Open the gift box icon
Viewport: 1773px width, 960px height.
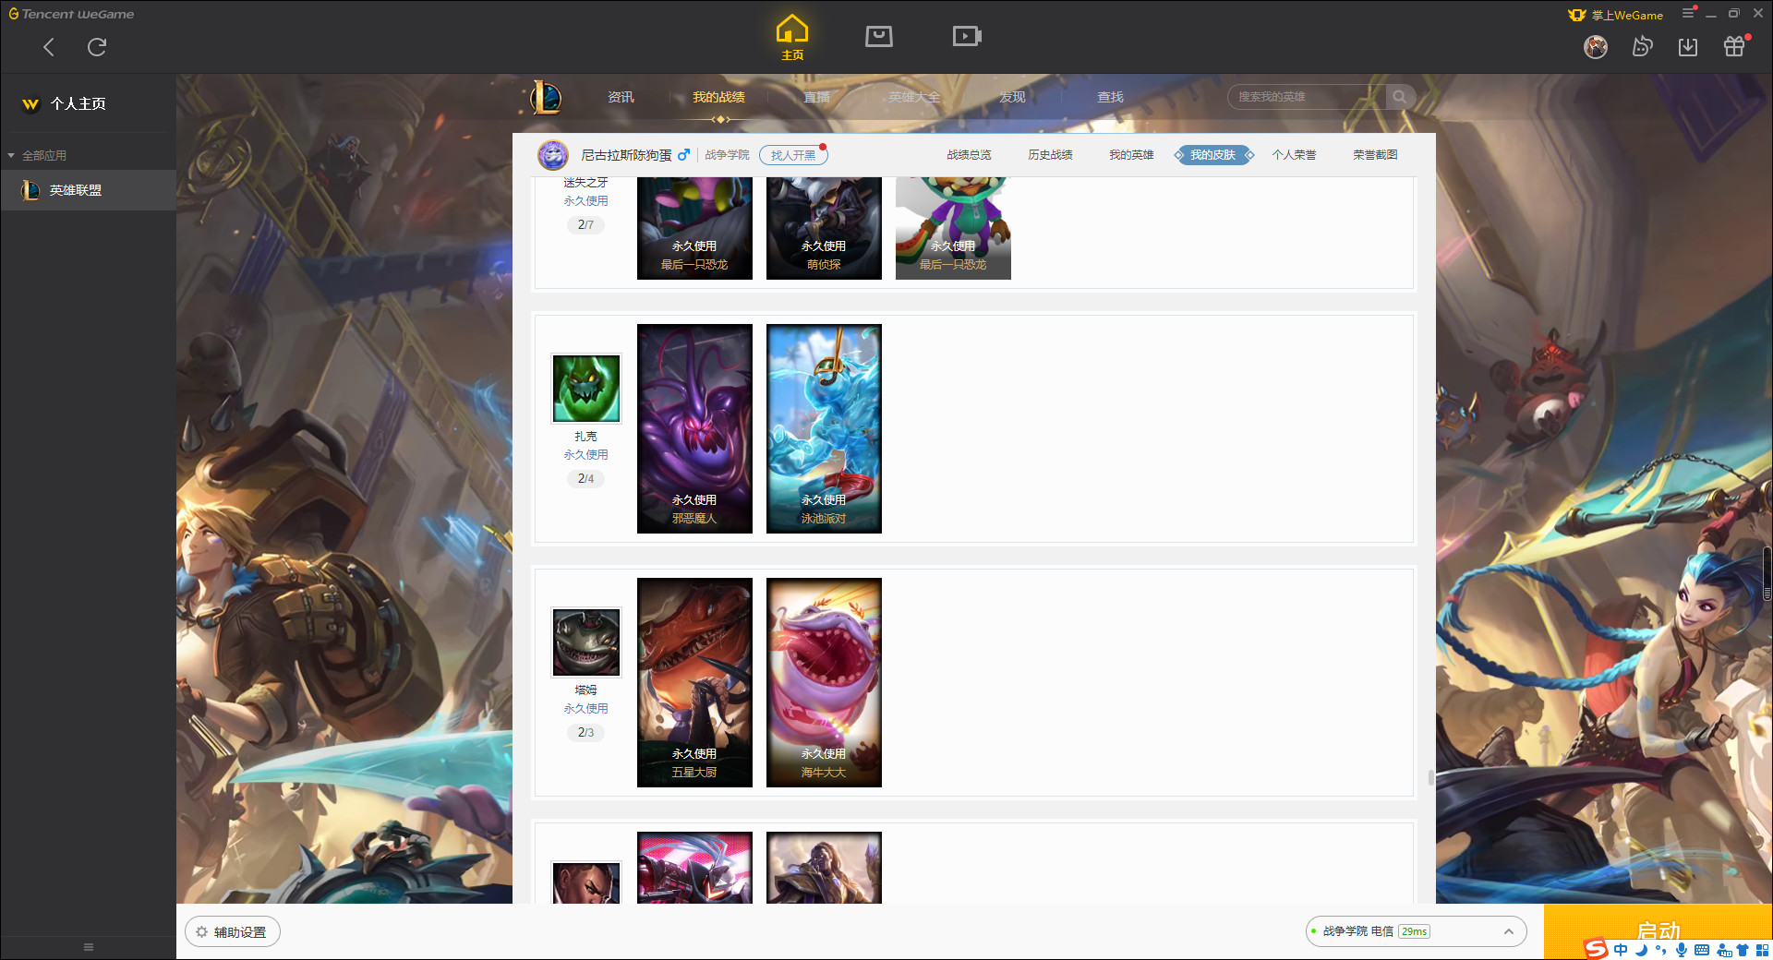point(1734,46)
